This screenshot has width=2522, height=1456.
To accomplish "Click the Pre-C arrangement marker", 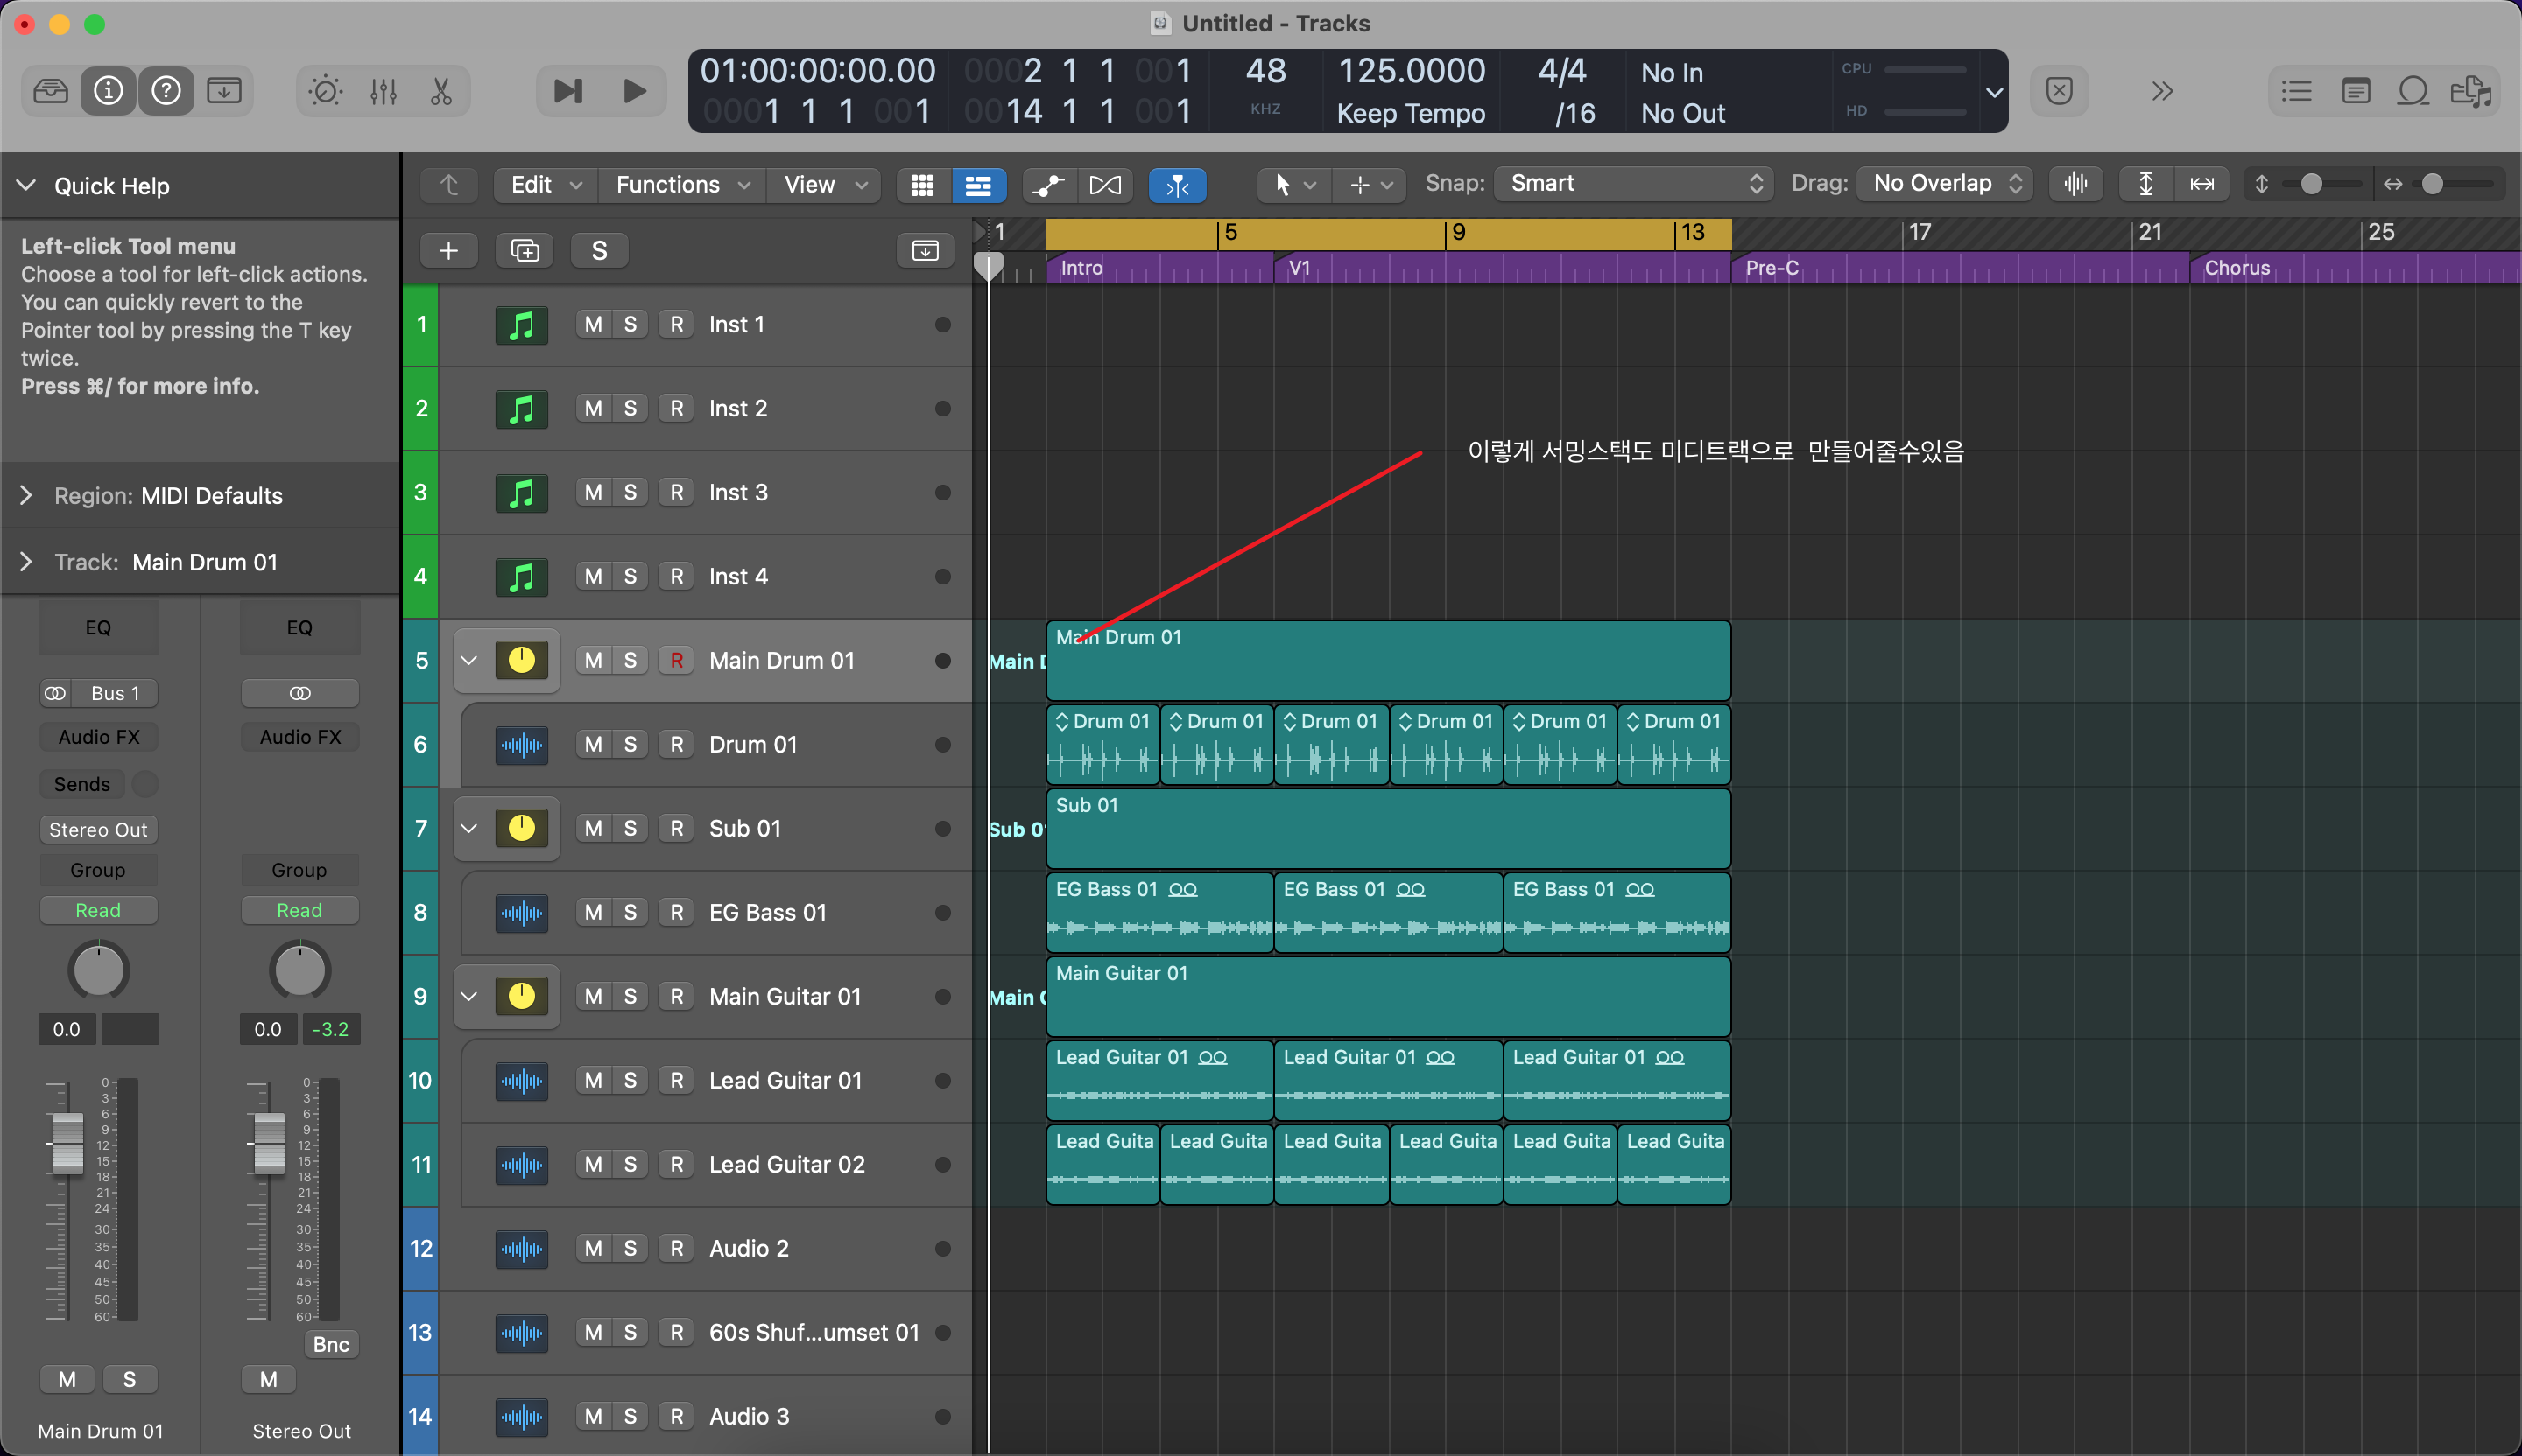I will tap(1961, 268).
